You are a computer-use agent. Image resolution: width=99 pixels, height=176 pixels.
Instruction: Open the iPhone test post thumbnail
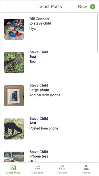(14, 157)
